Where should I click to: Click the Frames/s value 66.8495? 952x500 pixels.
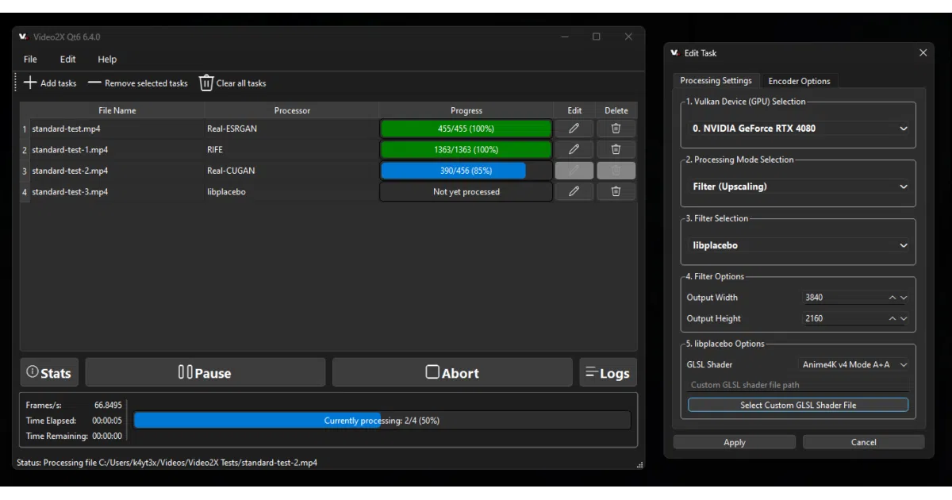108,405
